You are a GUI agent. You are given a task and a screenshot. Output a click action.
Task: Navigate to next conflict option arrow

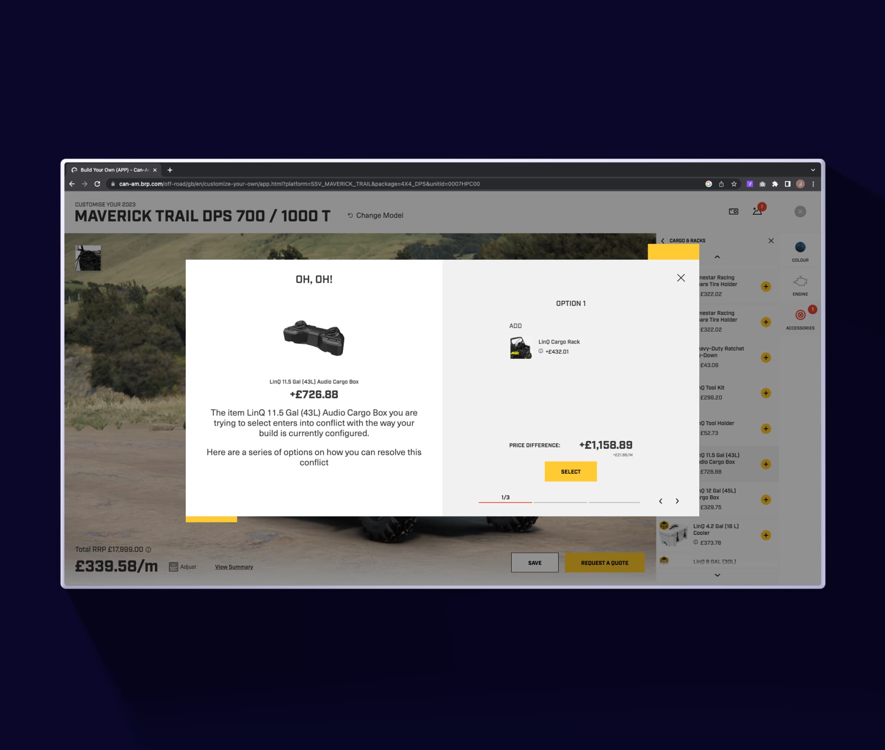coord(677,501)
